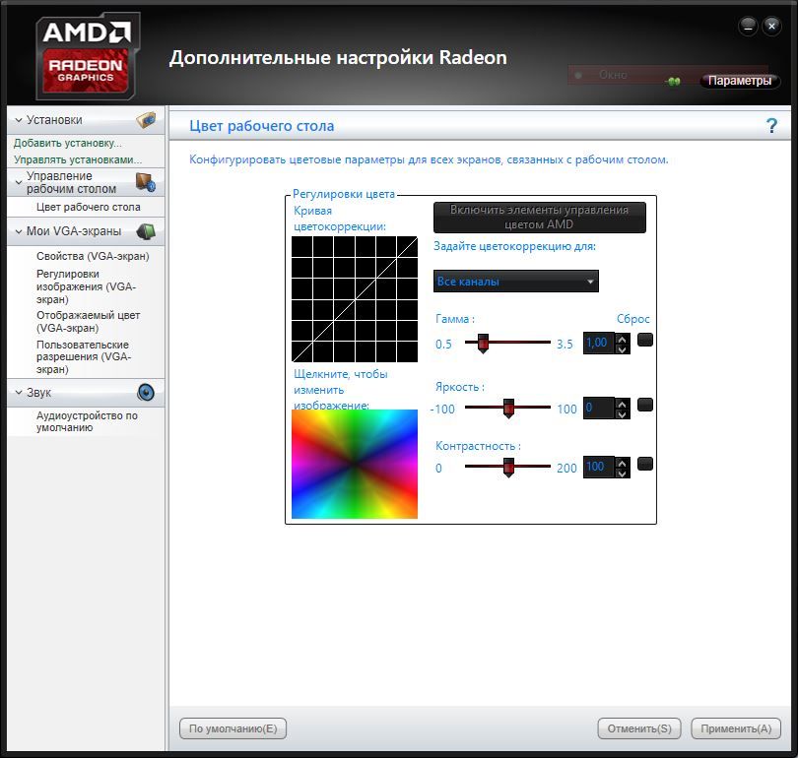Click the Отменить(S) button
Screen dimensions: 798x758
(639, 728)
